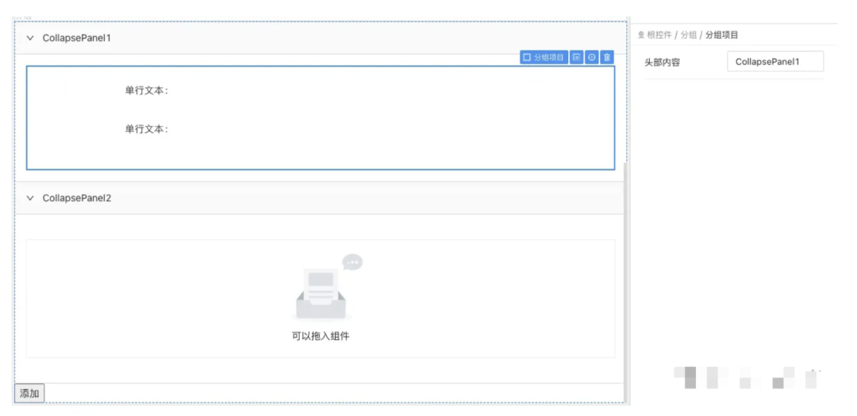Click the copy icon next to 分组项目
Screen dimensions: 857x416
[x=576, y=57]
